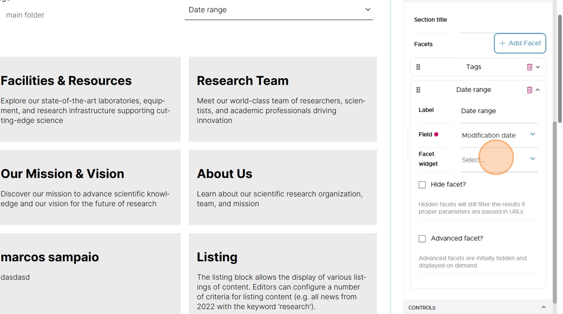563x314 pixels.
Task: Open the Facilities & Resources card
Action: coord(90,99)
